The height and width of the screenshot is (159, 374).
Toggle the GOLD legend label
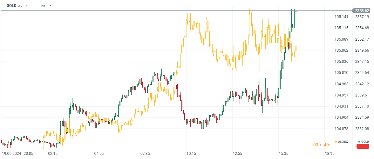click(x=365, y=142)
